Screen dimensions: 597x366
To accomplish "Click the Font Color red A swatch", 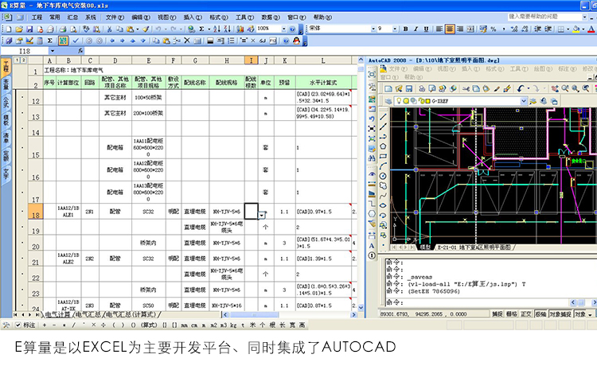I will coord(591,29).
